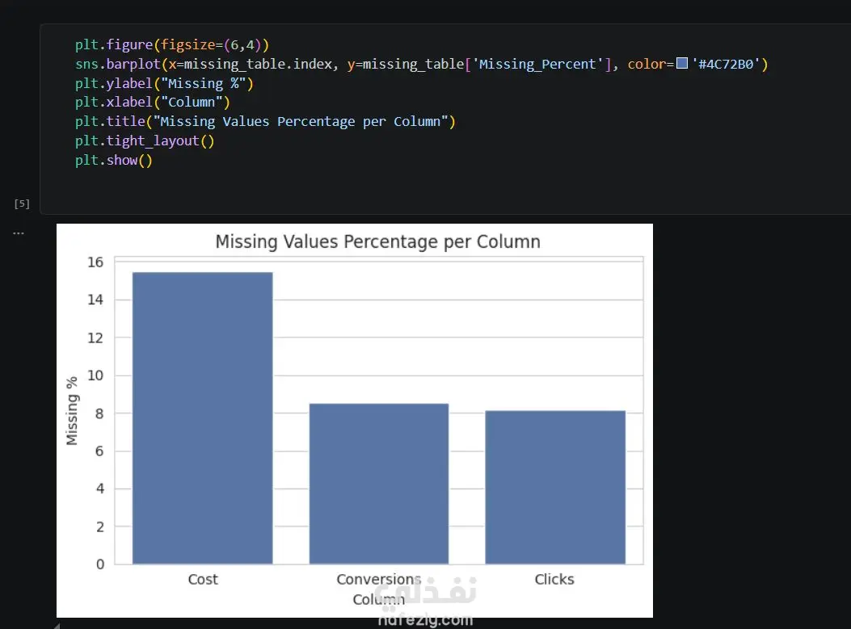Open the cell output ellipsis menu
851x629 pixels.
(19, 233)
